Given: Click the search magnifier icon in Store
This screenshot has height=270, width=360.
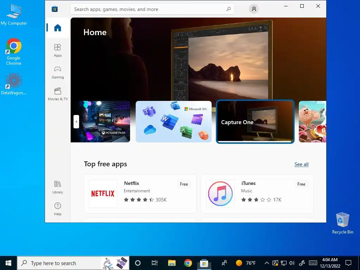Looking at the screenshot, I should (x=229, y=9).
